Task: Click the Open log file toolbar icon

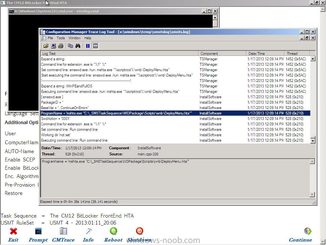Action: pyautogui.click(x=46, y=46)
